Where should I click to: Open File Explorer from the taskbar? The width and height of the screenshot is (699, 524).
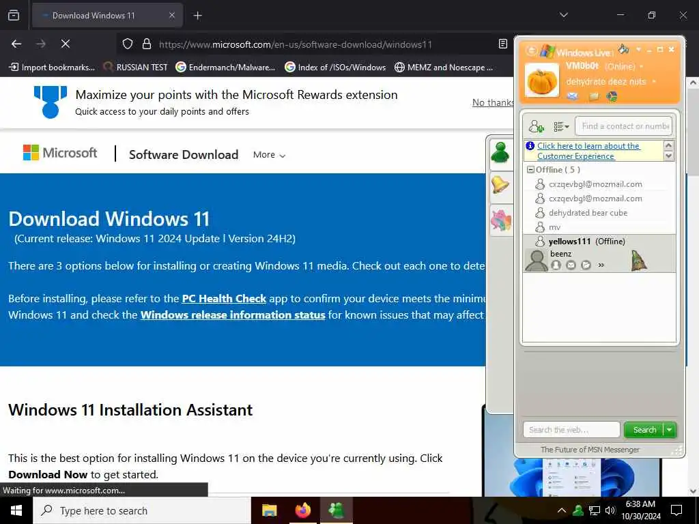[x=269, y=510]
